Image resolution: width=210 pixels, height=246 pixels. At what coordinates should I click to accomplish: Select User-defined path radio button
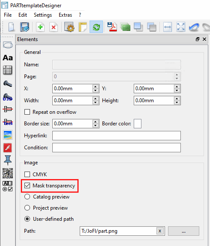coord(27,219)
